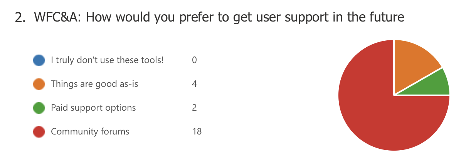This screenshot has width=471, height=166.
Task: Click the question number "2."
Action: click(20, 18)
